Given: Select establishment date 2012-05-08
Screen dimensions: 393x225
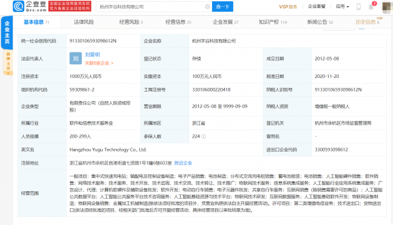Looking at the screenshot, I should (327, 59).
